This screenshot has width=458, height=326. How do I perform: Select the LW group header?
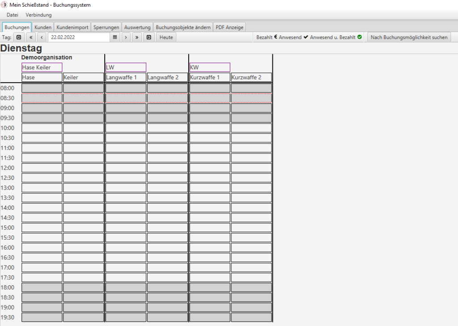pos(126,67)
